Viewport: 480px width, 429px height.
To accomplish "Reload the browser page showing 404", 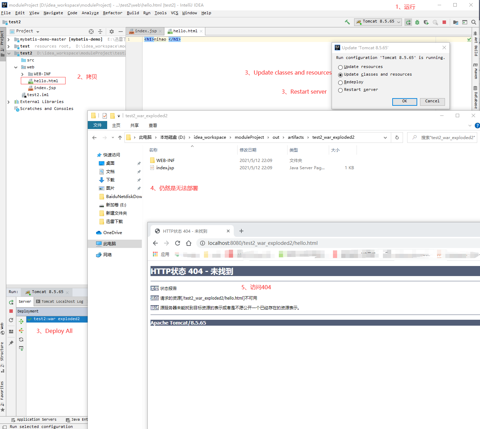I will click(178, 243).
